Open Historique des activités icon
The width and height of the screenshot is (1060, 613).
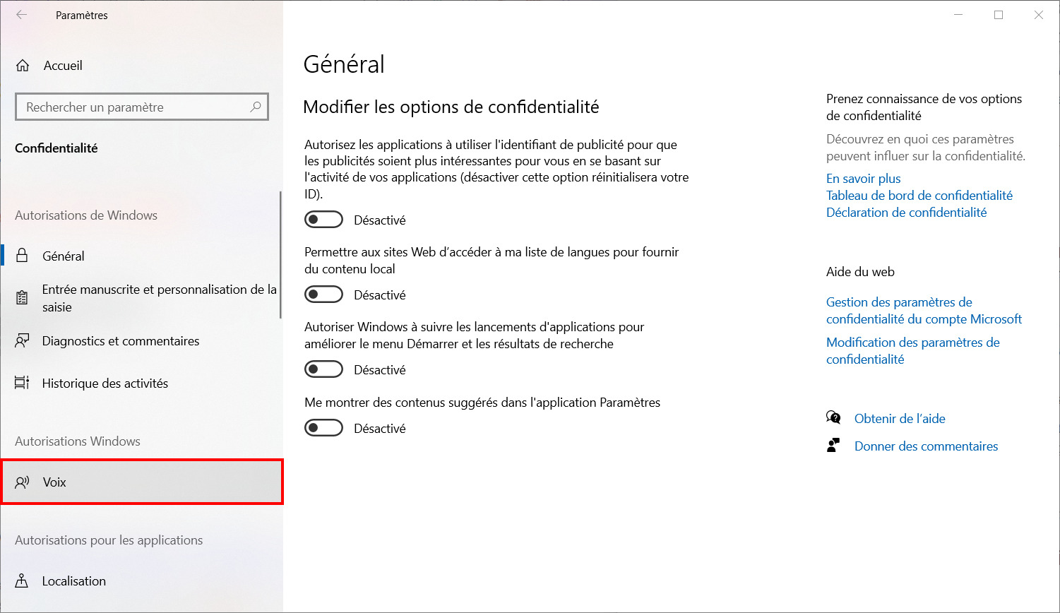(x=23, y=383)
